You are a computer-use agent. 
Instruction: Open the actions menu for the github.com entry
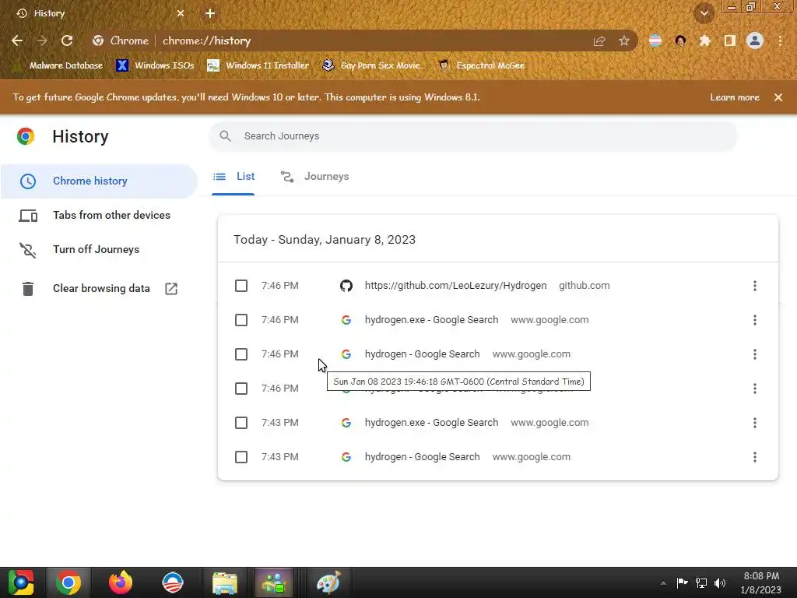pos(755,286)
